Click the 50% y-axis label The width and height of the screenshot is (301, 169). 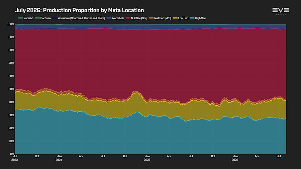point(11,89)
